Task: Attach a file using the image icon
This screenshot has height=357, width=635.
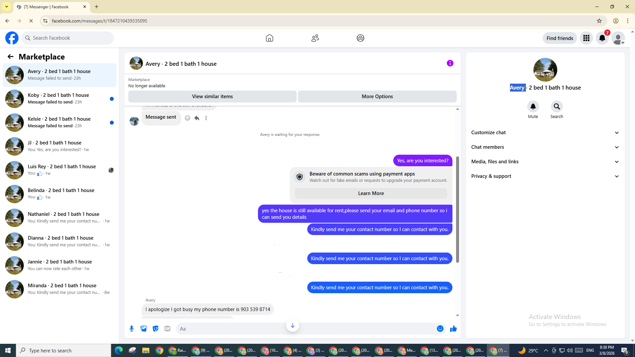Action: 144,329
